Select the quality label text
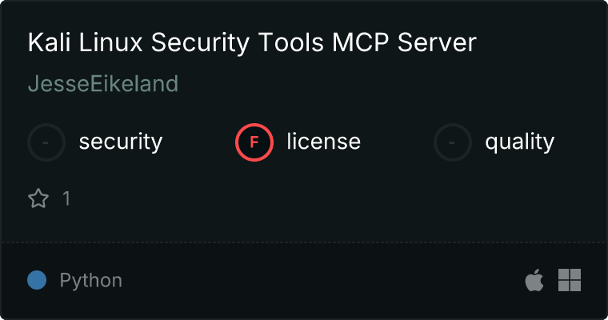The image size is (608, 320). [519, 142]
